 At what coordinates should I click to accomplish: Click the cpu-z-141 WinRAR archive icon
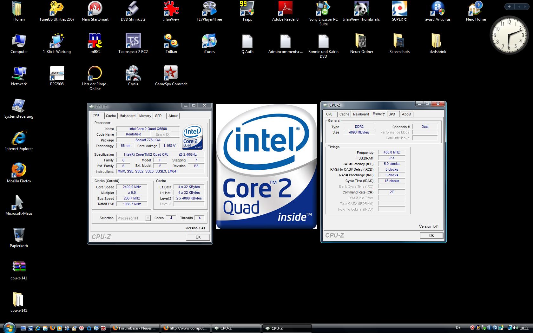coord(19,270)
